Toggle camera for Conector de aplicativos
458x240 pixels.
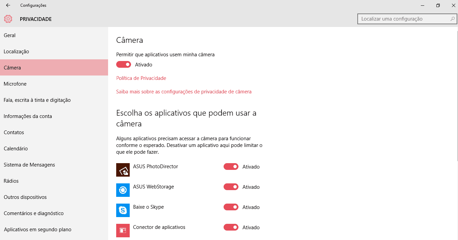point(231,227)
